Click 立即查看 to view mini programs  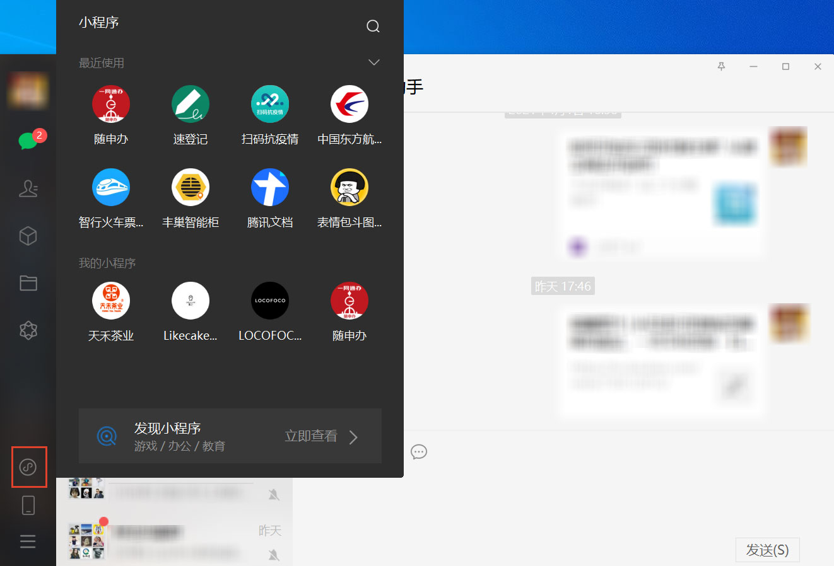click(310, 435)
